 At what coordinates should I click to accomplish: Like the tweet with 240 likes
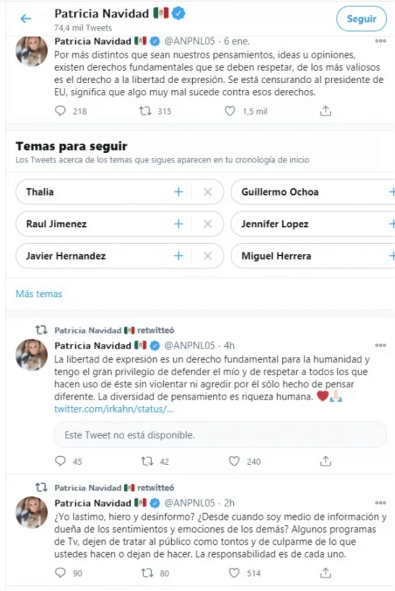(x=234, y=461)
